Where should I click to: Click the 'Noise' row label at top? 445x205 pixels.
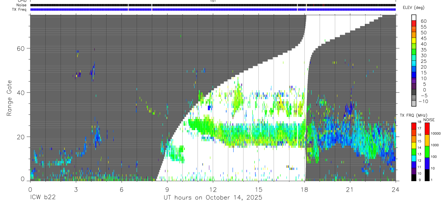pyautogui.click(x=22, y=5)
